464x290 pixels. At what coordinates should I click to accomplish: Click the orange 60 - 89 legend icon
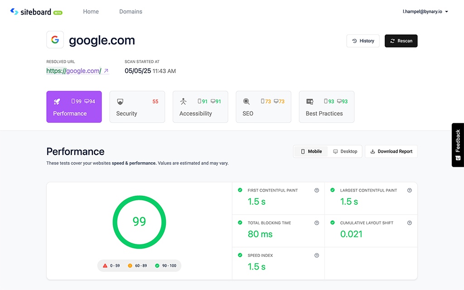(130, 266)
